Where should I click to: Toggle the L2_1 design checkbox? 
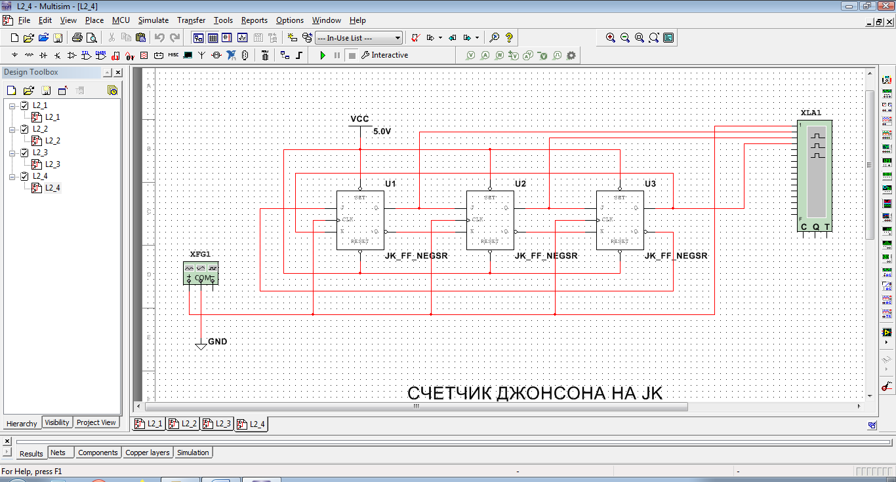(24, 105)
